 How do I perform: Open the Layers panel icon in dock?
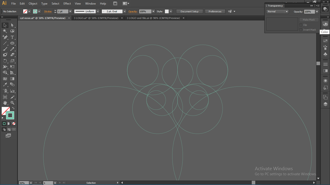click(325, 104)
